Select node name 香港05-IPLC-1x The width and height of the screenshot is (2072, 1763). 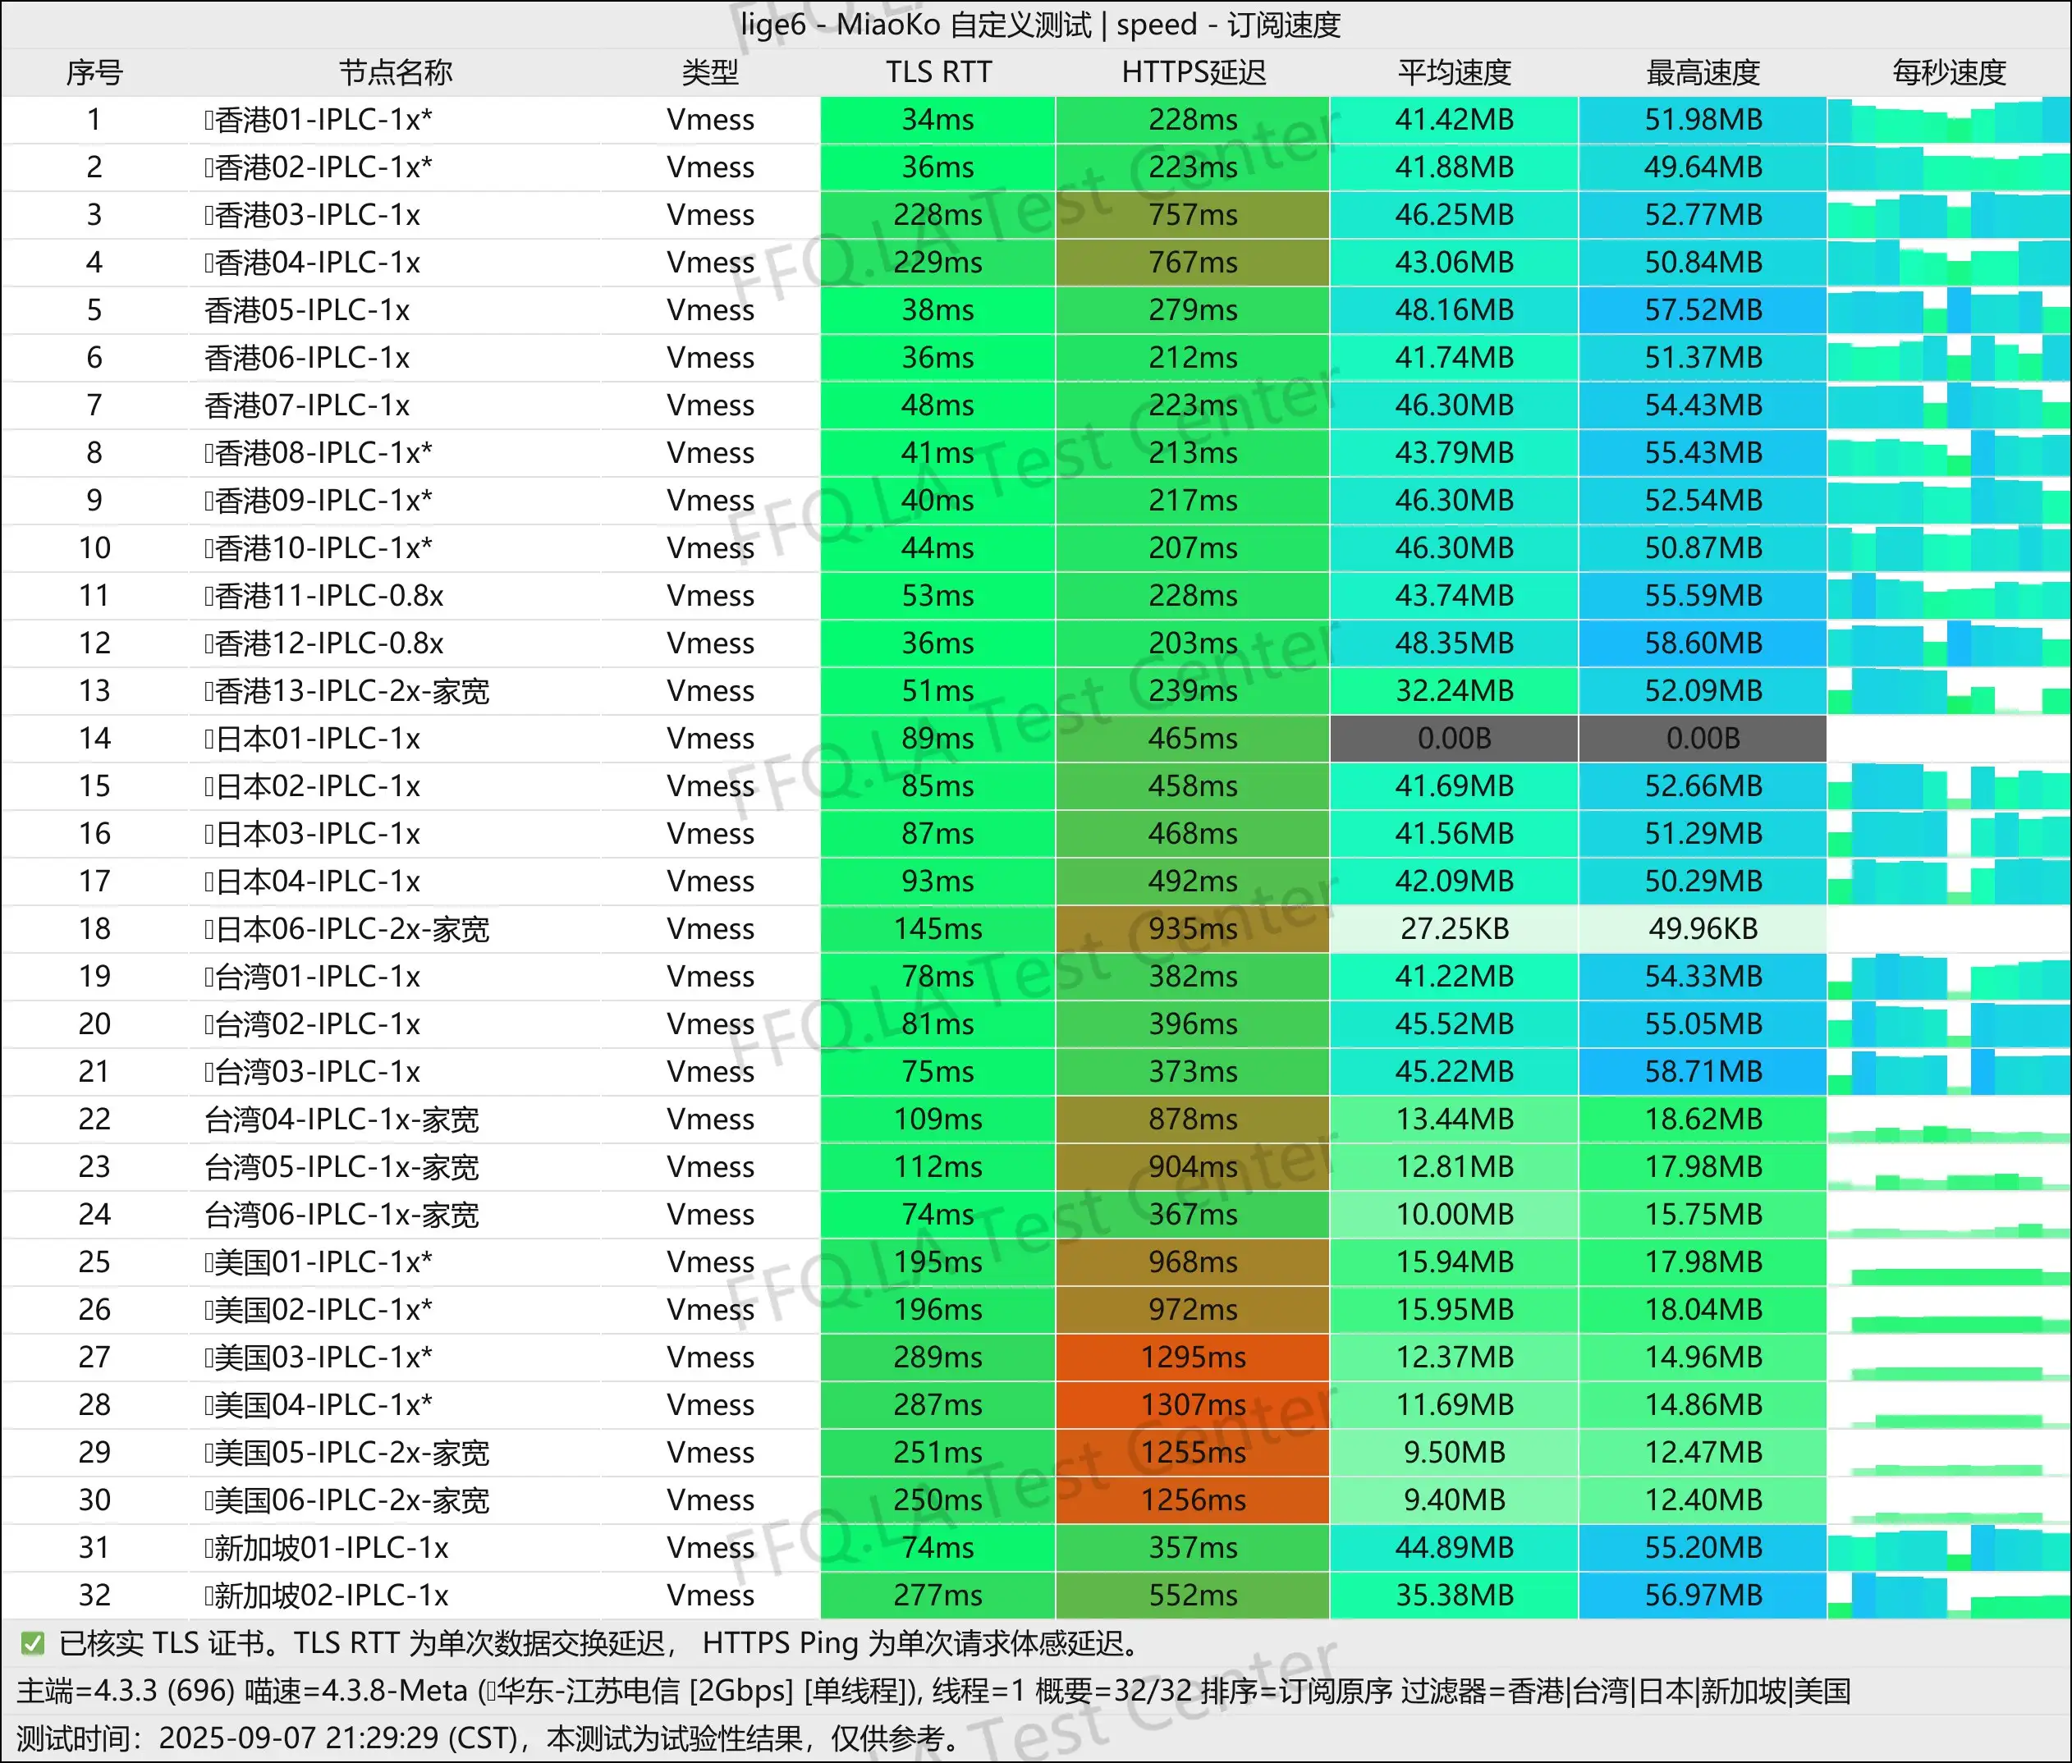coord(307,309)
